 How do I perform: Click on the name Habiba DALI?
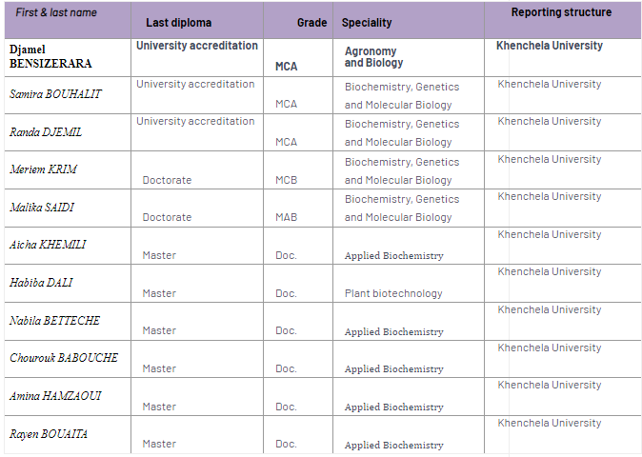(x=41, y=283)
